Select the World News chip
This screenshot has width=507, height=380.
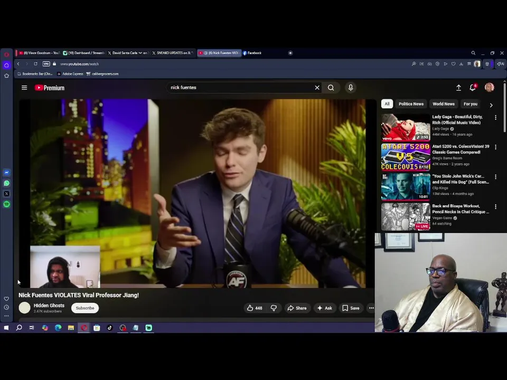coord(443,104)
